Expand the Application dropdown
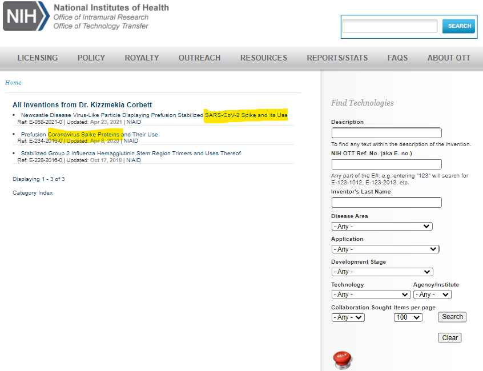 [x=385, y=249]
